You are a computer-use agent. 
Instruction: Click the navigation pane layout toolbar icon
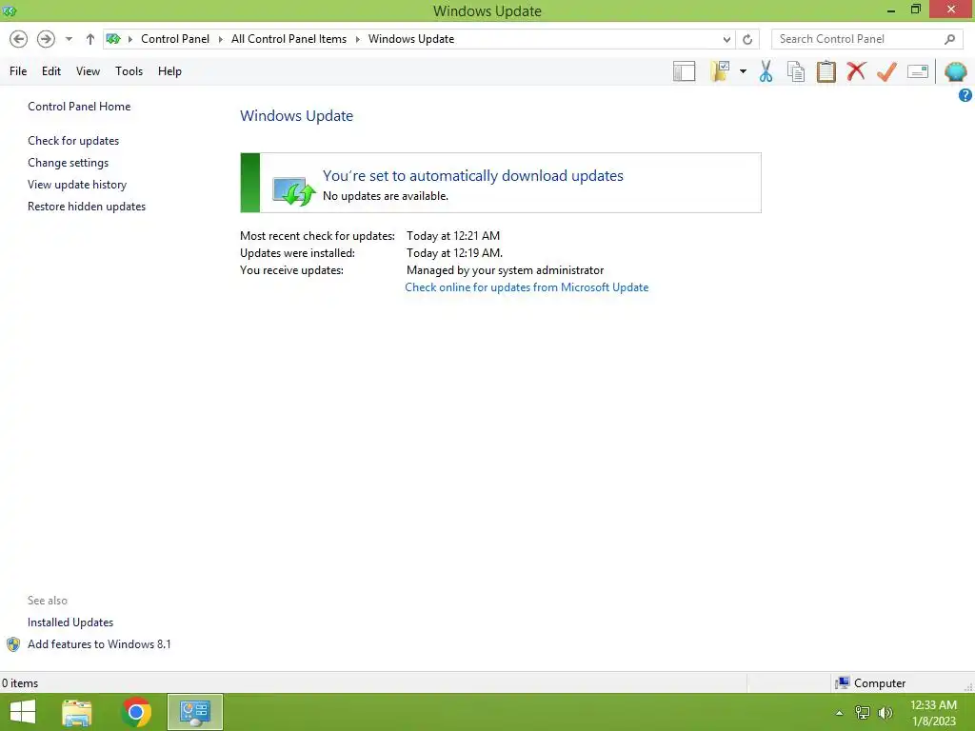click(x=684, y=71)
